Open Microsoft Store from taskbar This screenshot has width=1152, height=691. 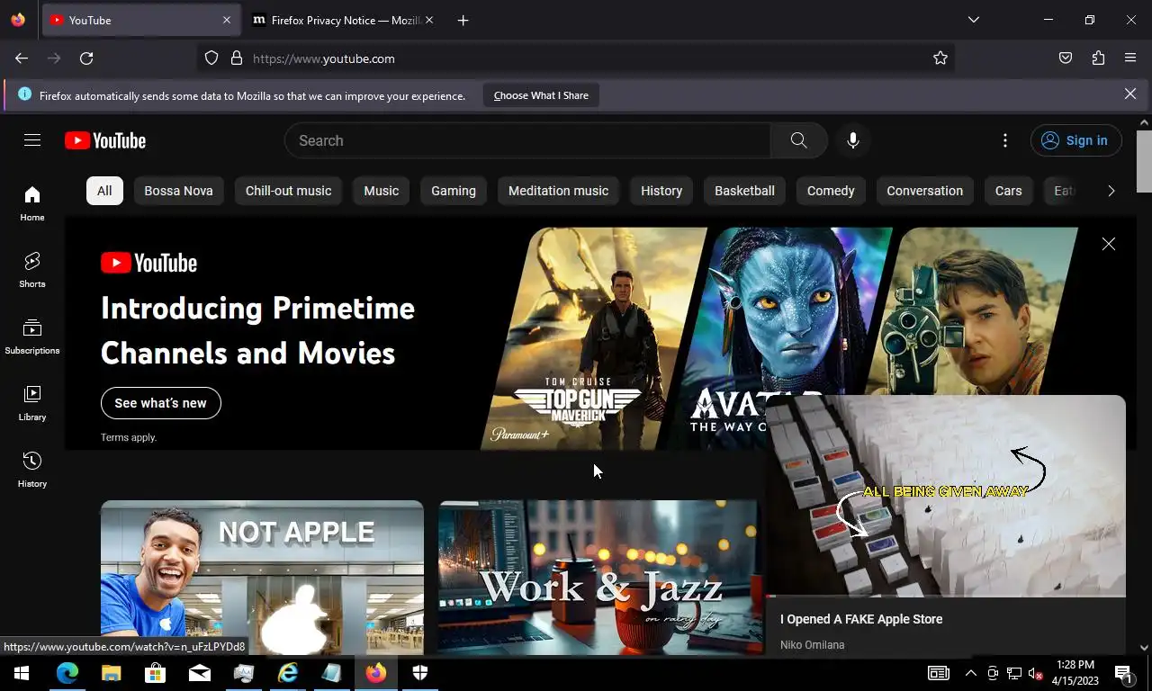tap(155, 673)
